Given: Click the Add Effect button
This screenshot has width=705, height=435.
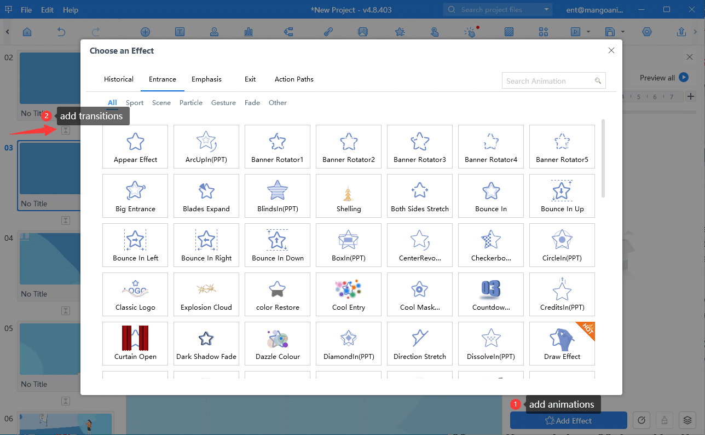Looking at the screenshot, I should tap(568, 421).
